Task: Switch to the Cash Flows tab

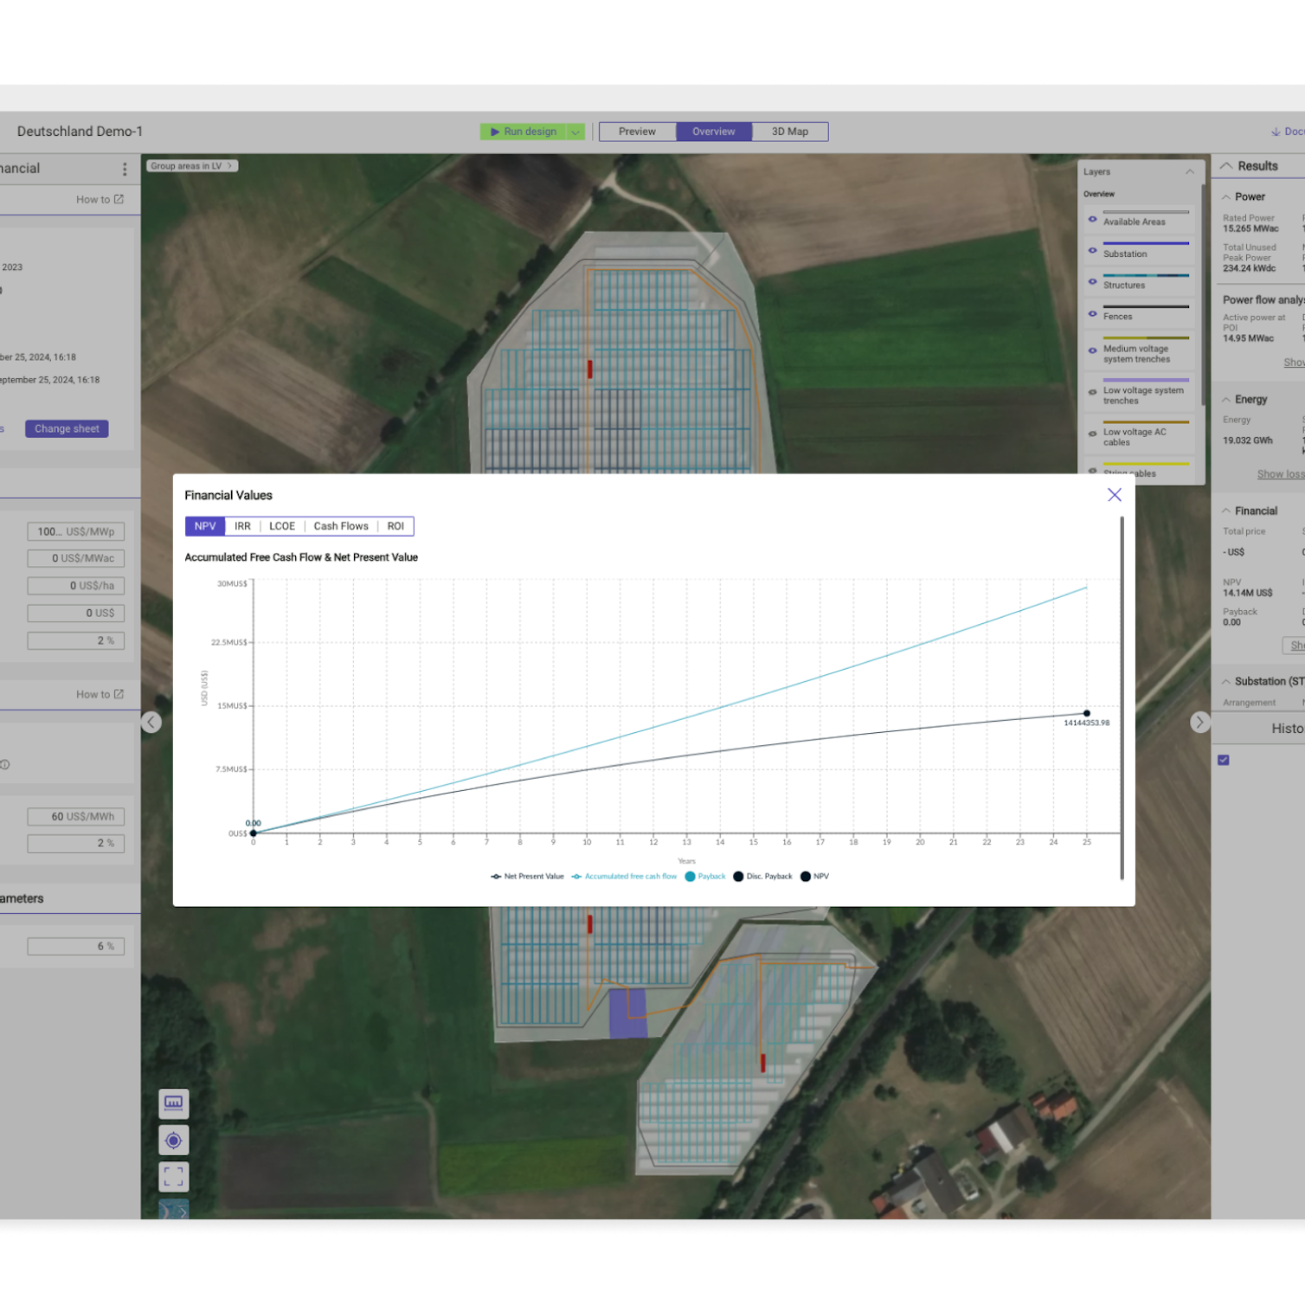Action: coord(341,526)
